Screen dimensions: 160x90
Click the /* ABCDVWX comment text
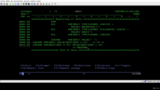(x=80, y=47)
